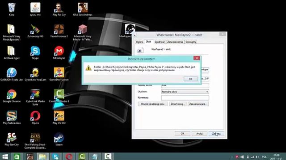Switch to the Zabezpieczenia tab
286x160 pixels.
(175, 42)
